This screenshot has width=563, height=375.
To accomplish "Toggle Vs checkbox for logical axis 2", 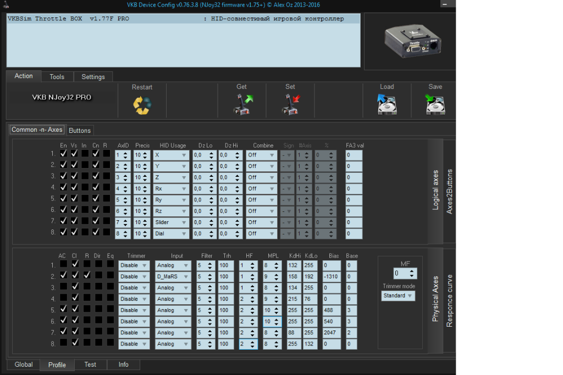I will click(x=74, y=165).
